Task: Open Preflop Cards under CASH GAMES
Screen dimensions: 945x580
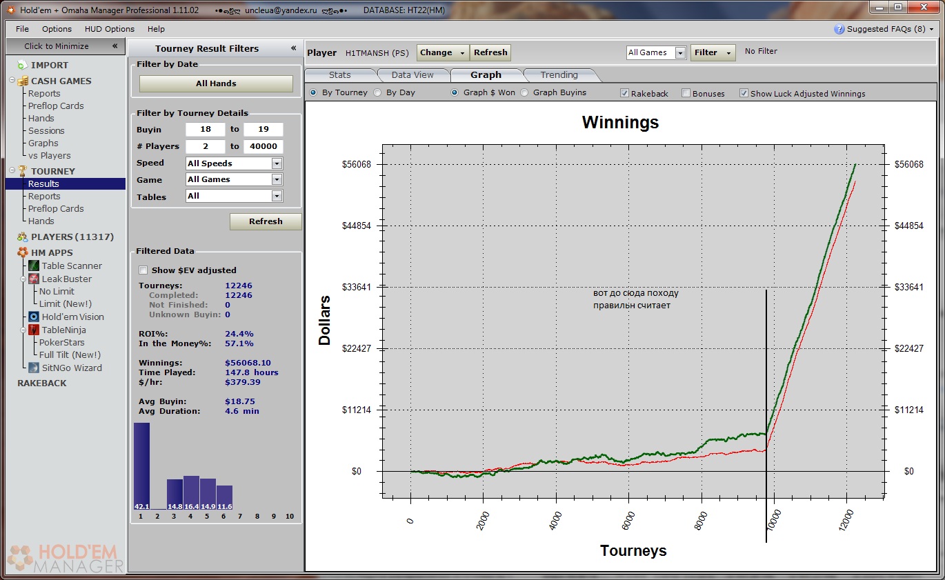Action: click(56, 106)
